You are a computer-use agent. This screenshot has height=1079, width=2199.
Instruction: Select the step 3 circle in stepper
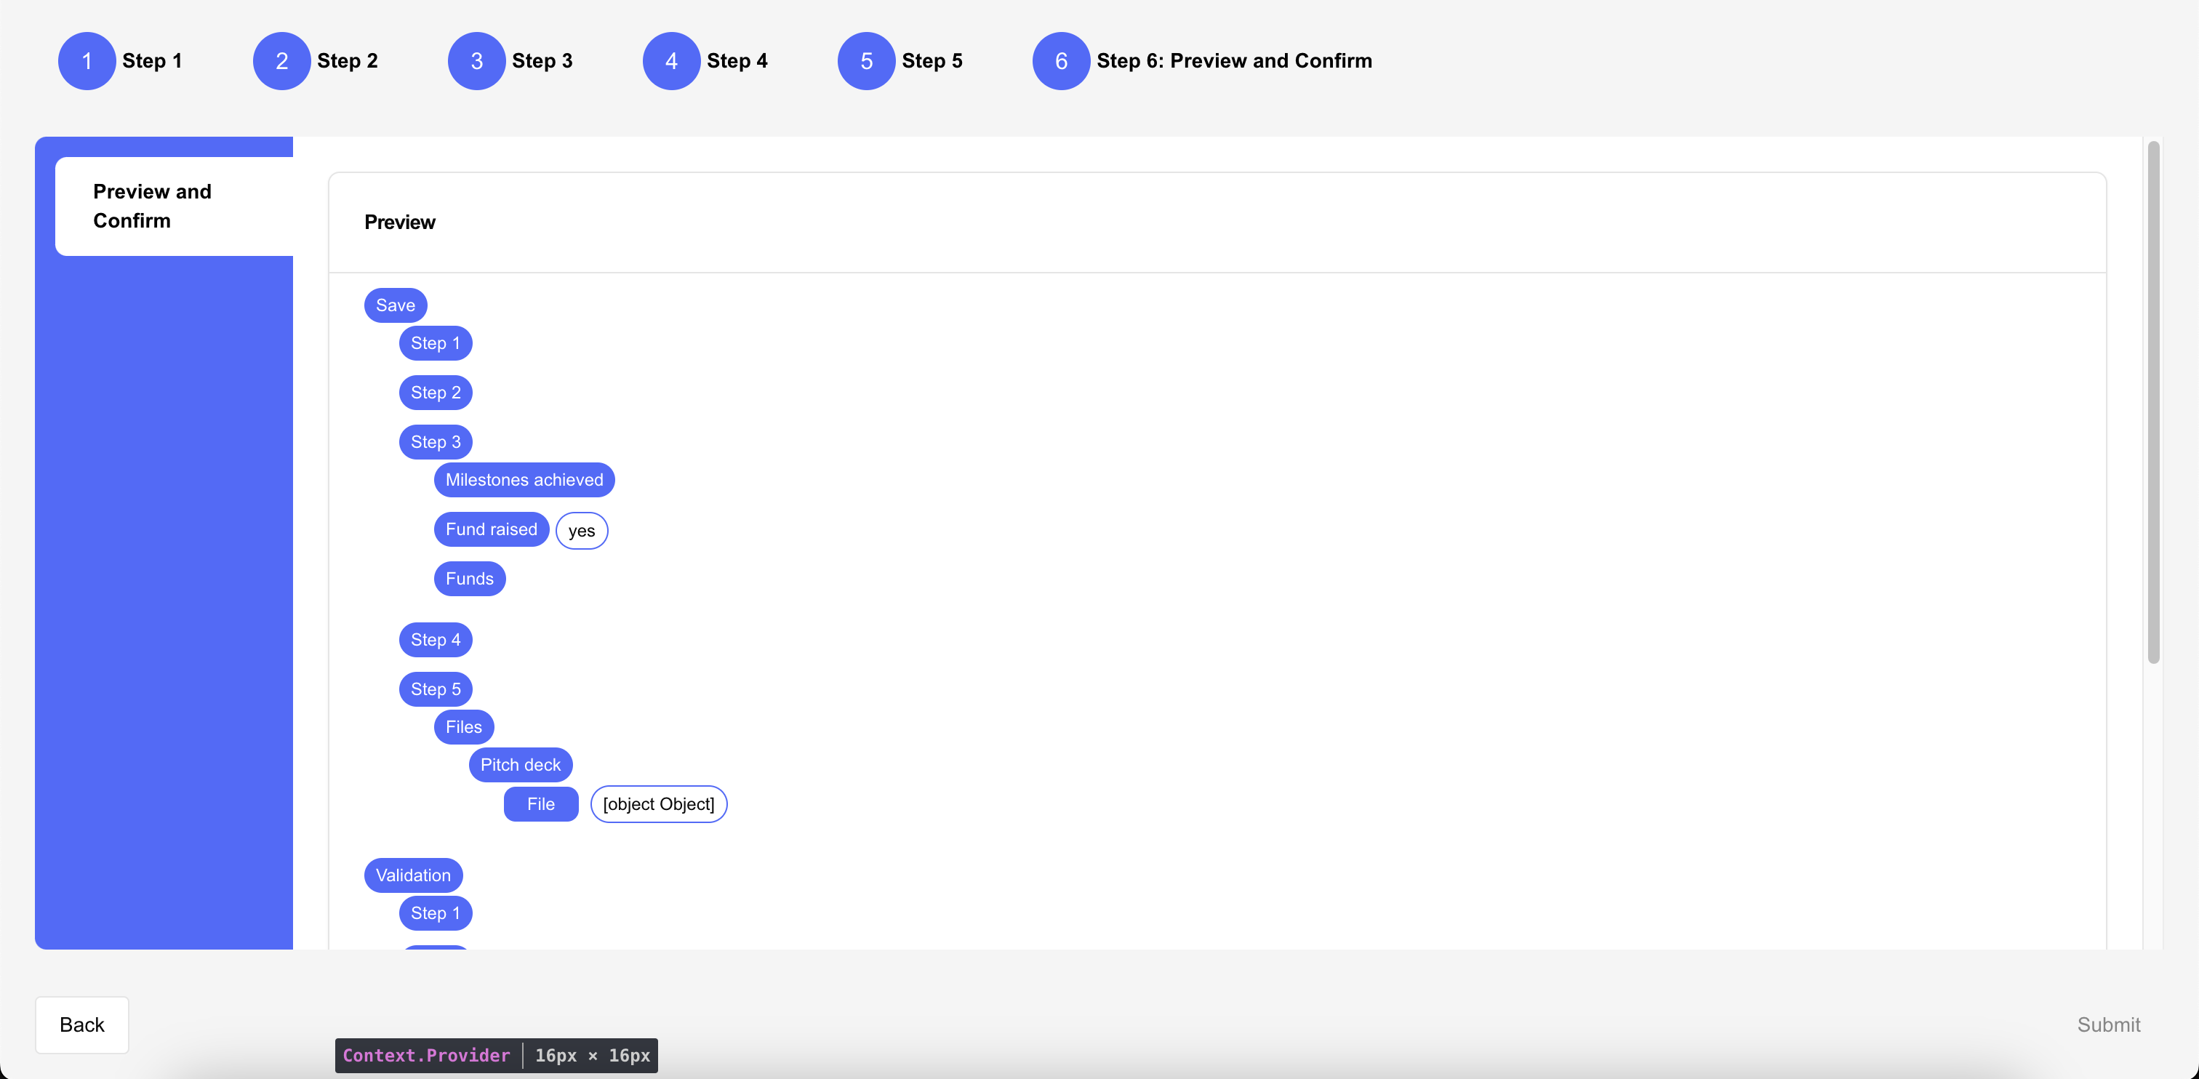(x=476, y=60)
